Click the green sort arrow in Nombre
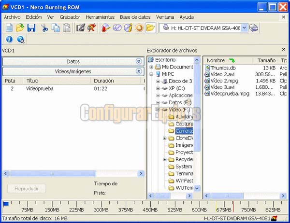The width and height of the screenshot is (290, 223). pyautogui.click(x=232, y=60)
